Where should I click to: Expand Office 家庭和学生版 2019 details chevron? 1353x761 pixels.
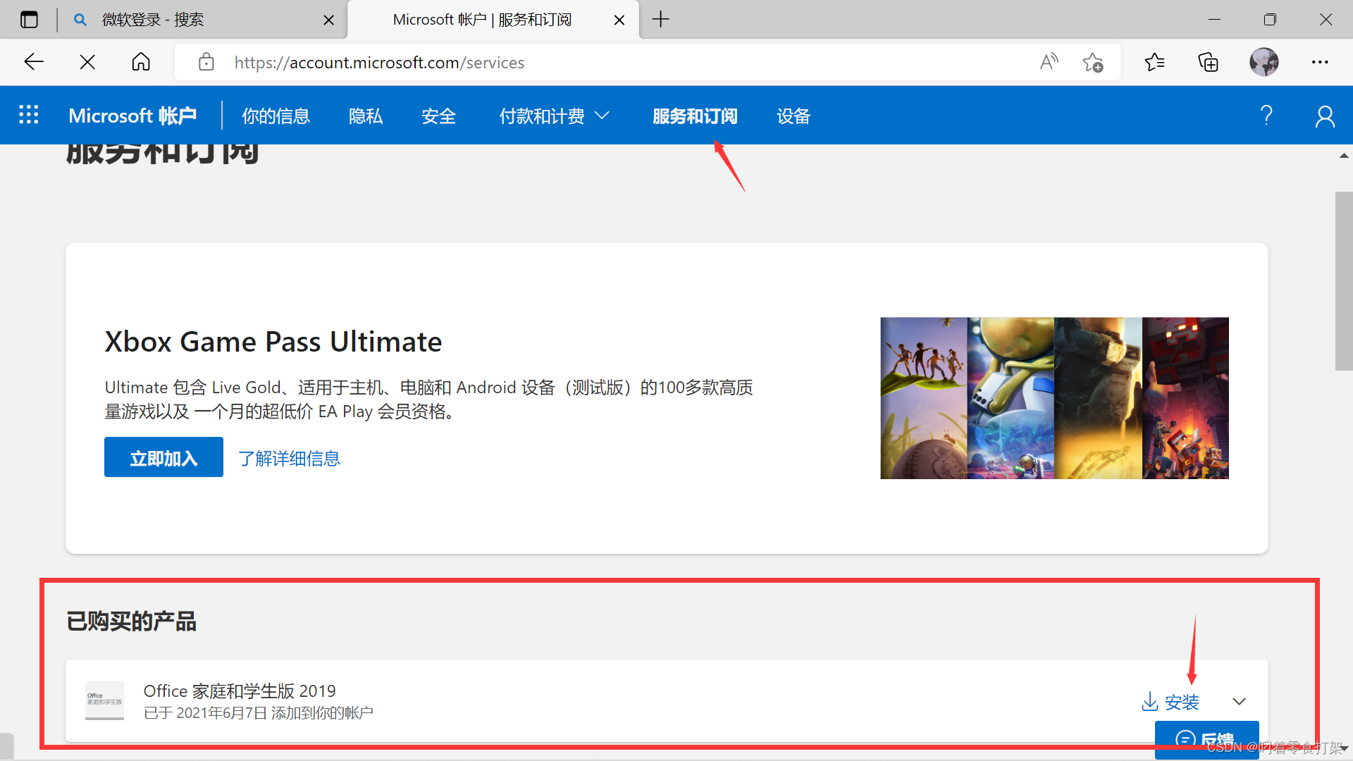coord(1239,701)
